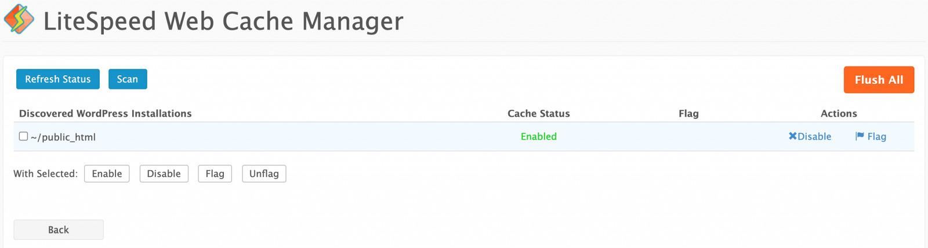The image size is (928, 248).
Task: Go Back using the Back button
Action: tap(59, 230)
